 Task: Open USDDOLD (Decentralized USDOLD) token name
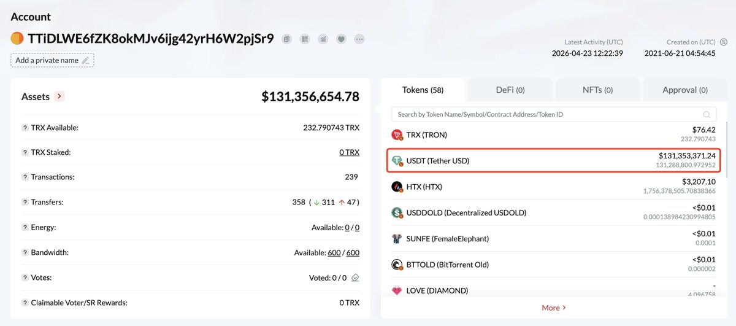466,212
